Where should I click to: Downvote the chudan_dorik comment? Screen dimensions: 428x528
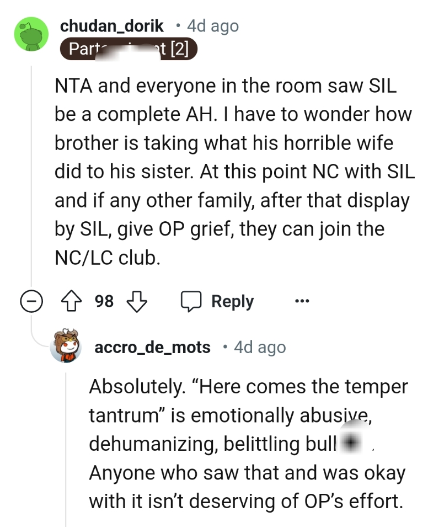point(136,301)
